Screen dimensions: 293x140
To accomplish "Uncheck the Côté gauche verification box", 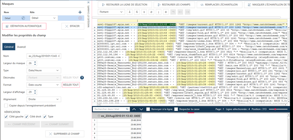I will point(6,116).
